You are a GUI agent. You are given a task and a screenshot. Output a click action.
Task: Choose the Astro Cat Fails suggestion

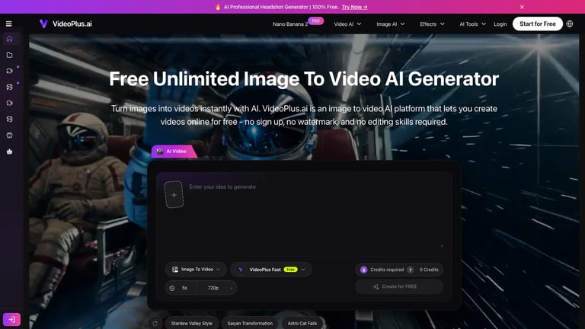point(302,324)
